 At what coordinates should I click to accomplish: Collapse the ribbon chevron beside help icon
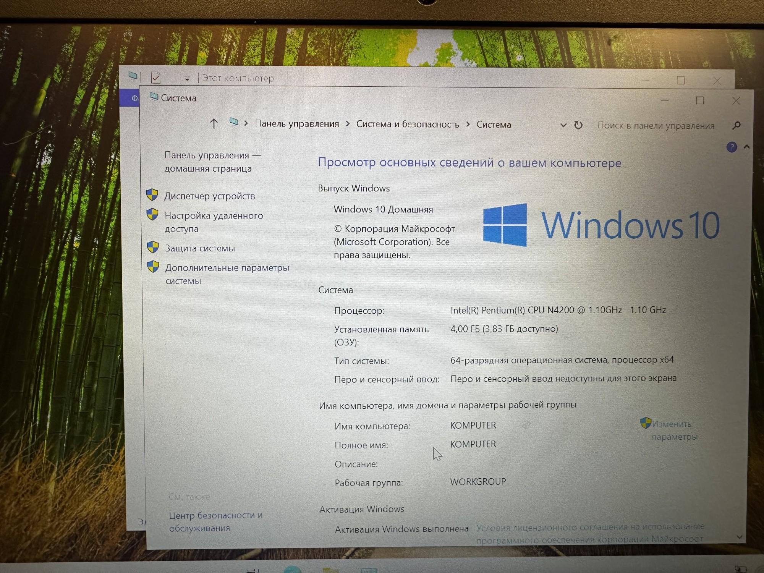click(x=746, y=147)
